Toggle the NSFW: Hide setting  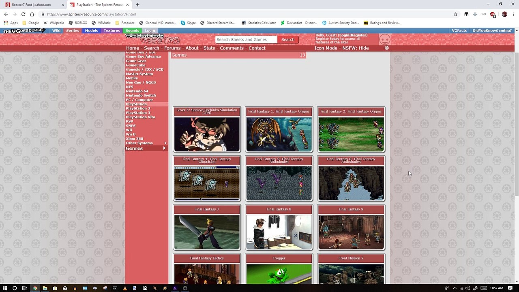pyautogui.click(x=355, y=48)
